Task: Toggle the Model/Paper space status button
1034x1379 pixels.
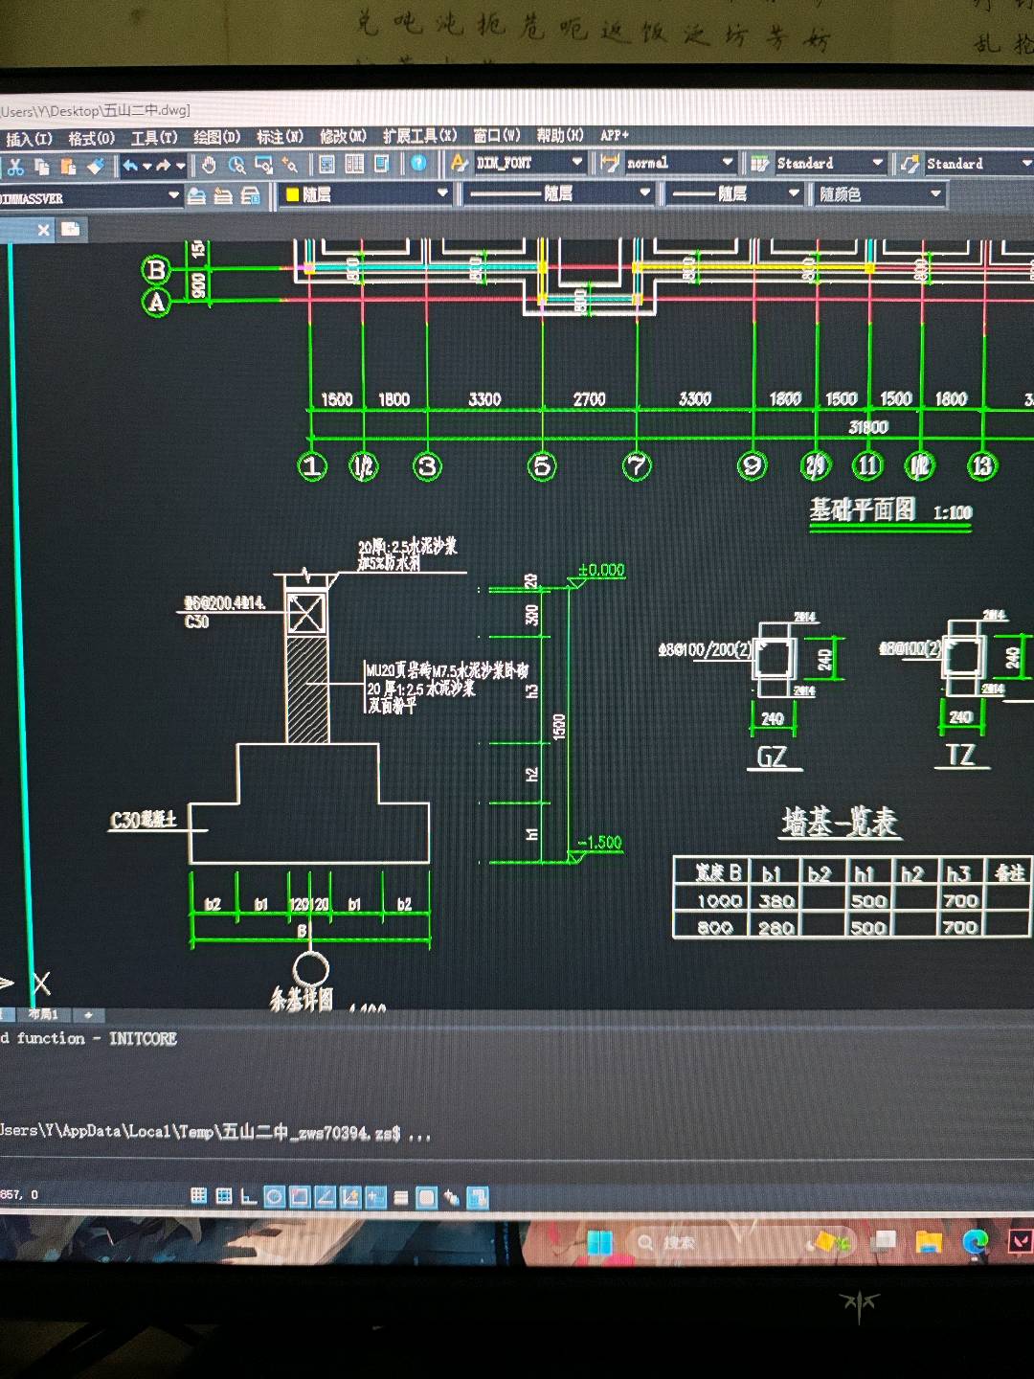Action: (x=427, y=1197)
